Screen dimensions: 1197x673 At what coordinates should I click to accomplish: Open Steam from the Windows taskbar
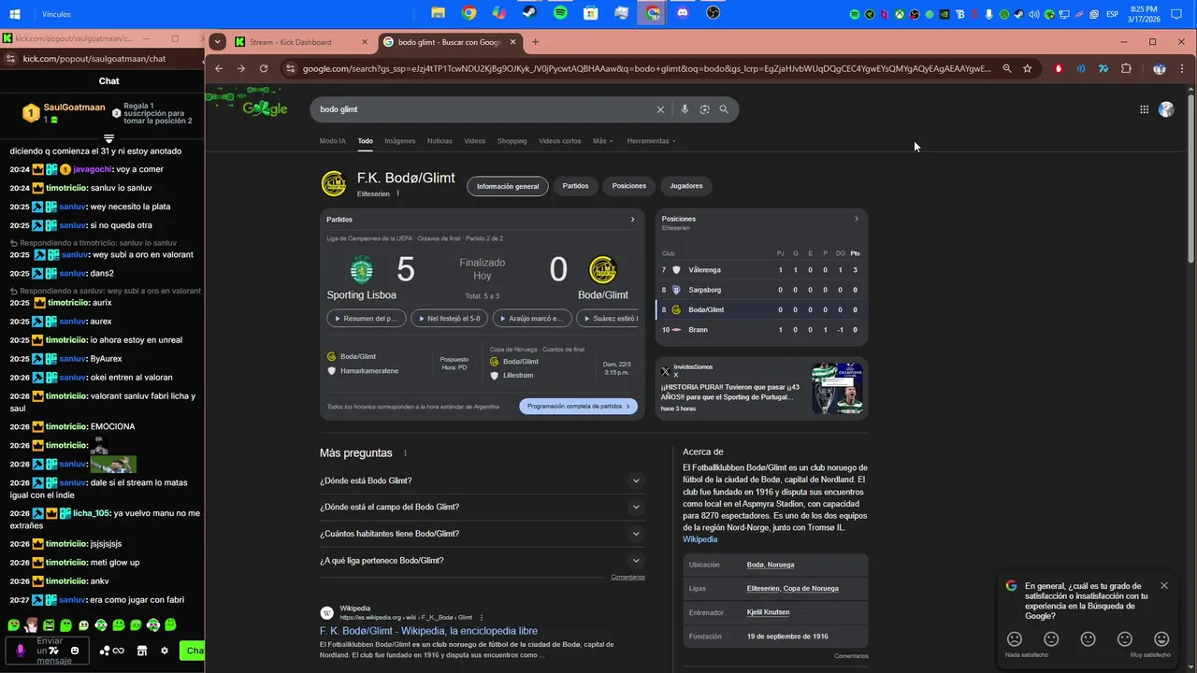pyautogui.click(x=529, y=13)
